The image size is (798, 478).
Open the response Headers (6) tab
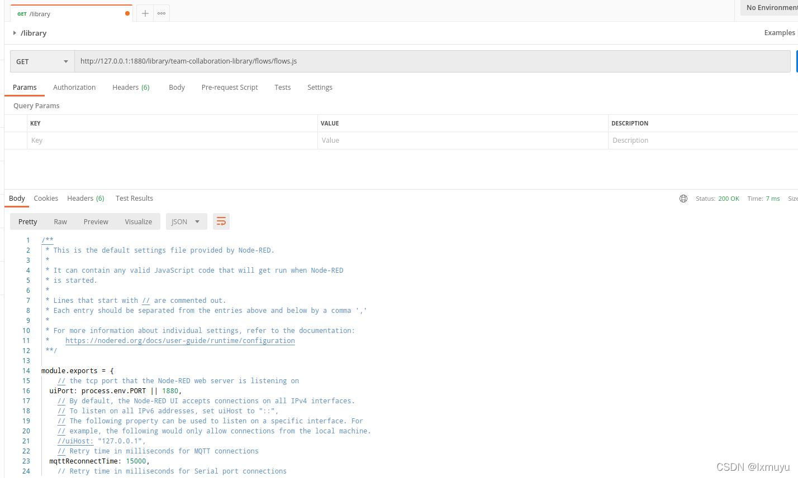[x=85, y=199]
